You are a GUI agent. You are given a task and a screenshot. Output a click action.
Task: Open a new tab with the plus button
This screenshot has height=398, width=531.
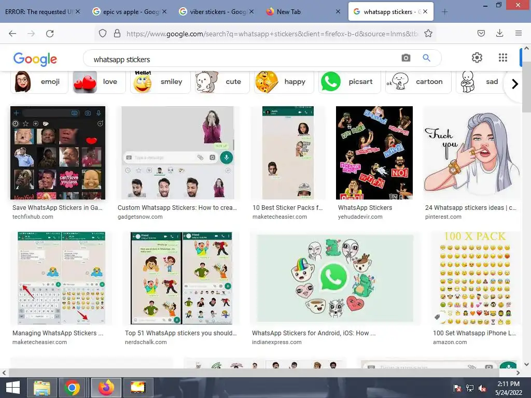click(x=444, y=12)
